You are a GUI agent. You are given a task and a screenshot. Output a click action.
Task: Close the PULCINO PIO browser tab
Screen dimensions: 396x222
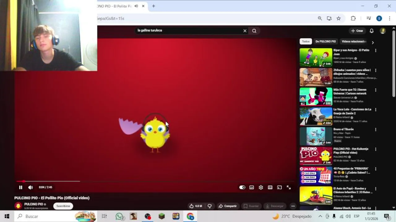tap(143, 6)
